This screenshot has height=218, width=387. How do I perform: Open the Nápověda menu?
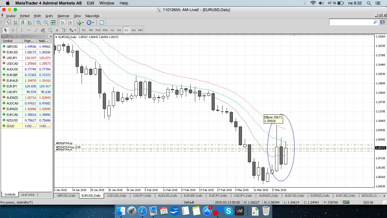click(92, 16)
